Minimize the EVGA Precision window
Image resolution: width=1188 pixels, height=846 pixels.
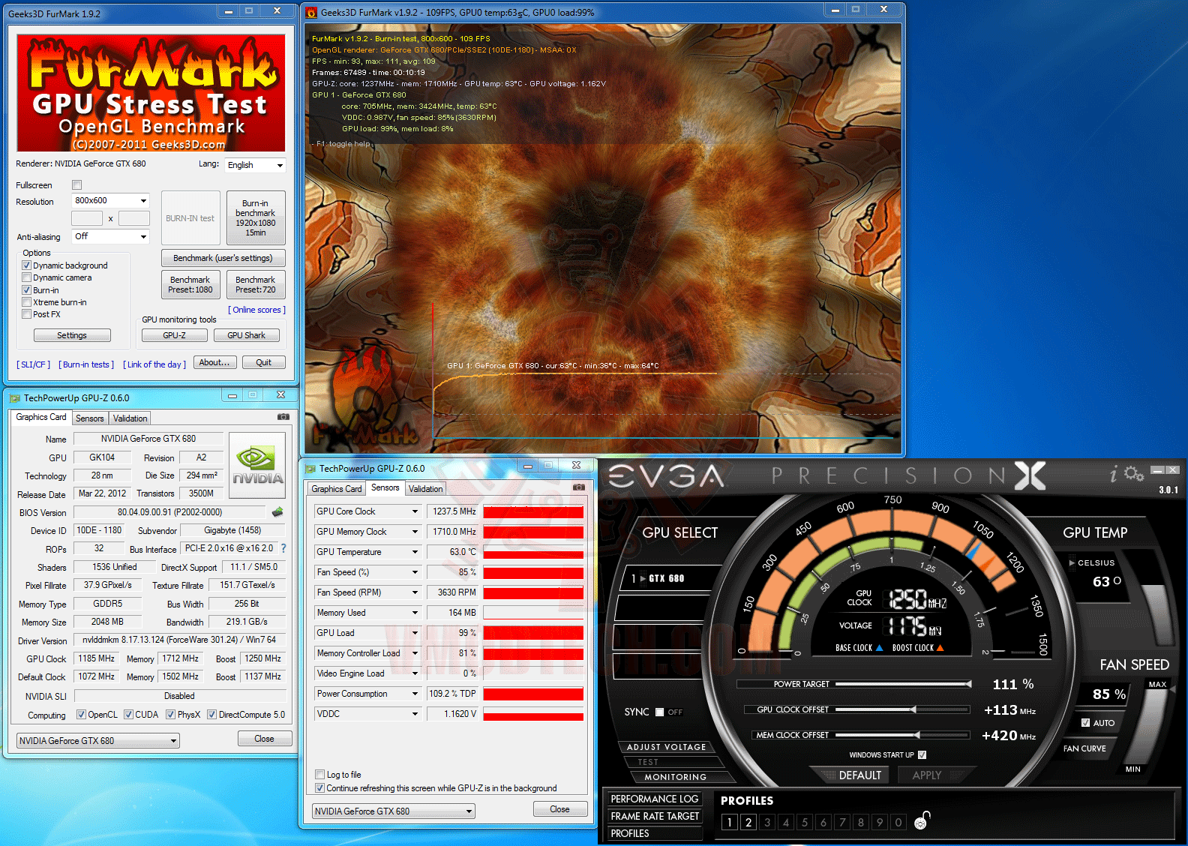(1157, 470)
